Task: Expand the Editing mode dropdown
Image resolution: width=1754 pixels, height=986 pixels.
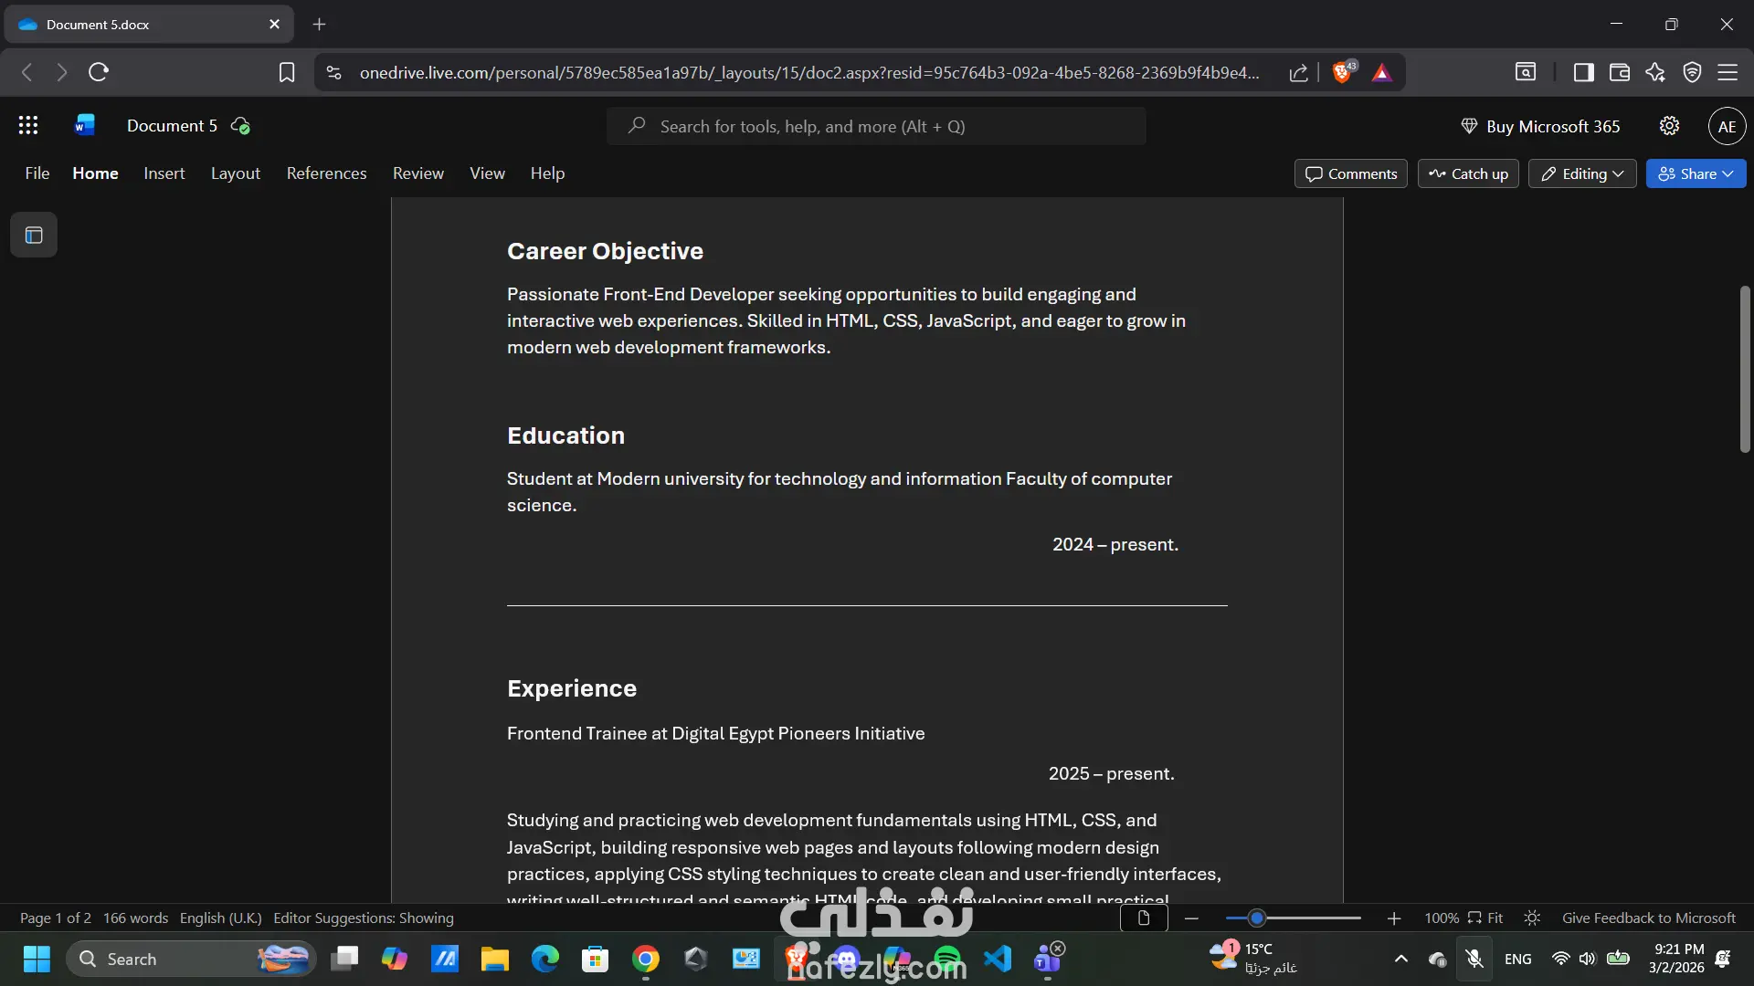Action: (1582, 173)
